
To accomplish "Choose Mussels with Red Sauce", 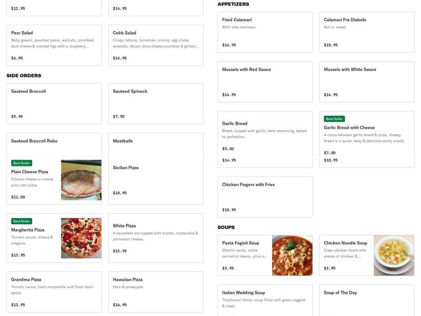I will 266,82.
